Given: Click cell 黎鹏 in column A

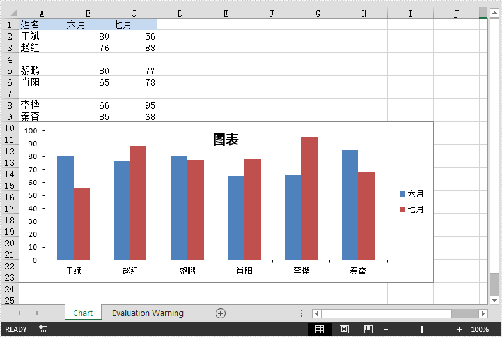Looking at the screenshot, I should [x=42, y=71].
